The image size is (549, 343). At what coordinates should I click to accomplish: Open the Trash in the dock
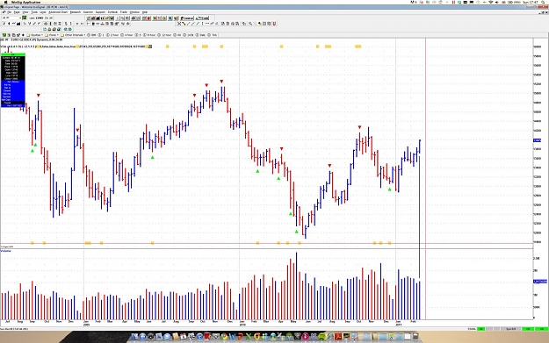coord(415,336)
